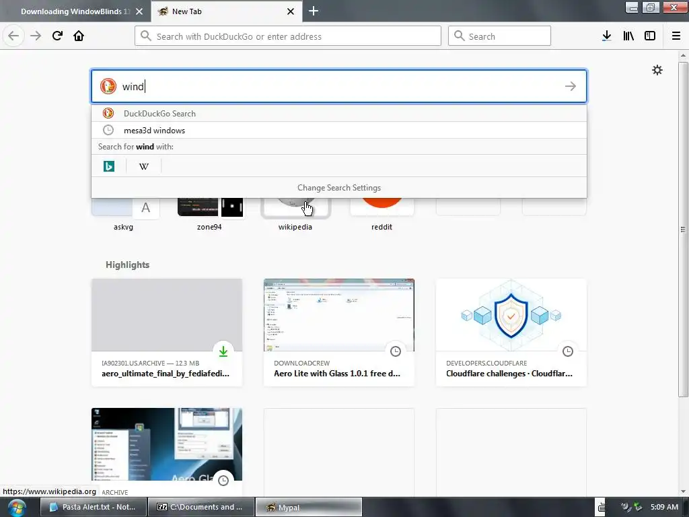This screenshot has height=517, width=689.
Task: Click the download badge on aero_ultimate card
Action: (x=223, y=351)
